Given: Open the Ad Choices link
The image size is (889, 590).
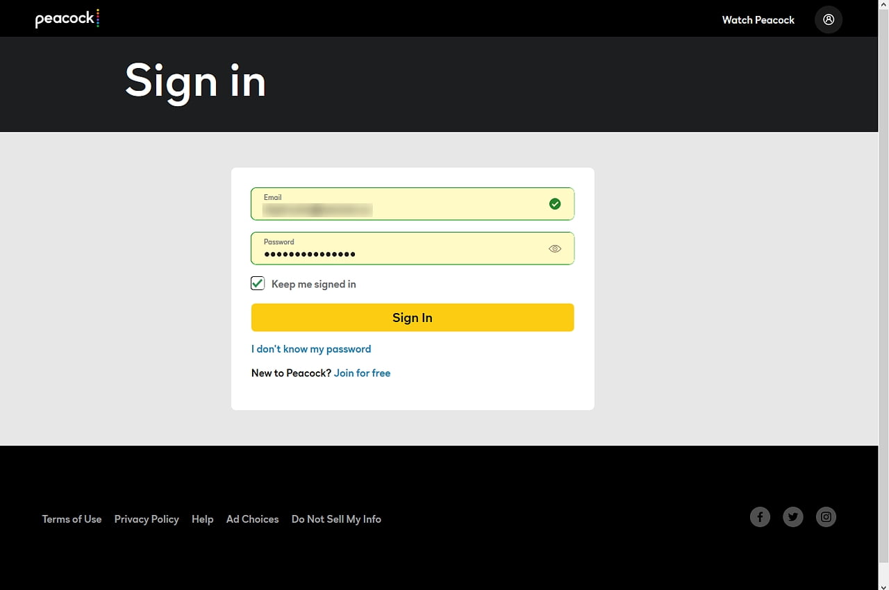Looking at the screenshot, I should pyautogui.click(x=253, y=519).
